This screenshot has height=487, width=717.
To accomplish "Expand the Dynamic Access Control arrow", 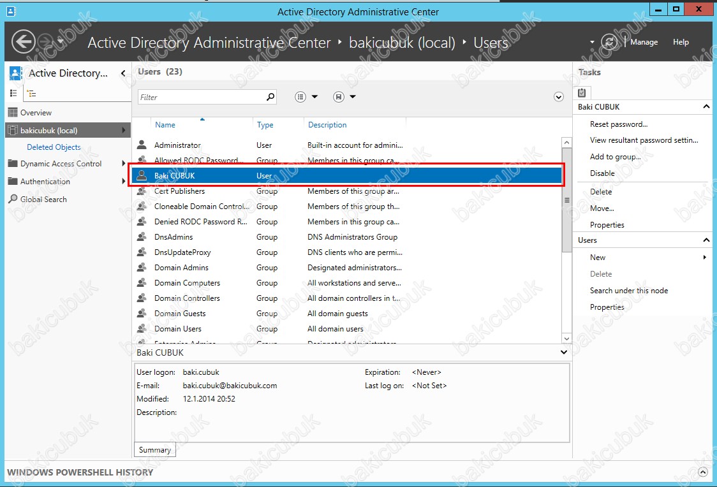I will tap(124, 163).
